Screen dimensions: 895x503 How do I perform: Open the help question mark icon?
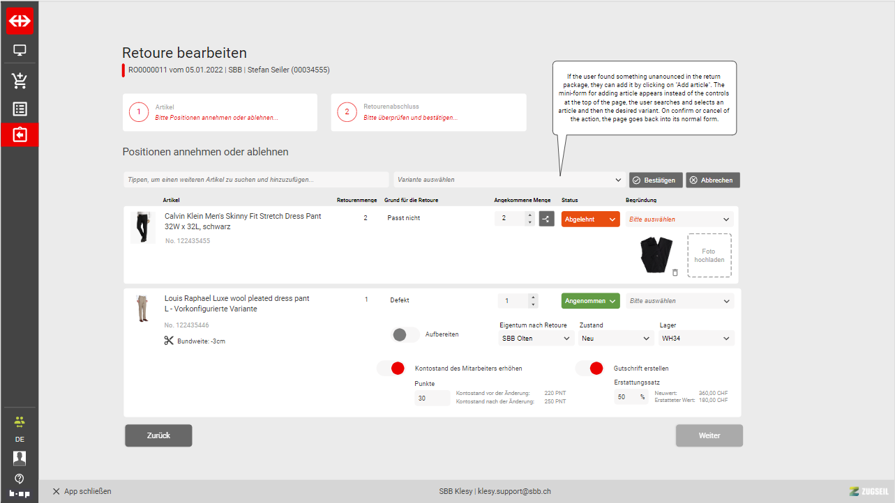click(20, 479)
